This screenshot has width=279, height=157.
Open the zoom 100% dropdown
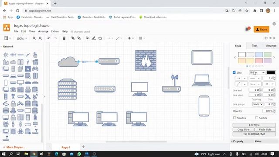click(22, 38)
